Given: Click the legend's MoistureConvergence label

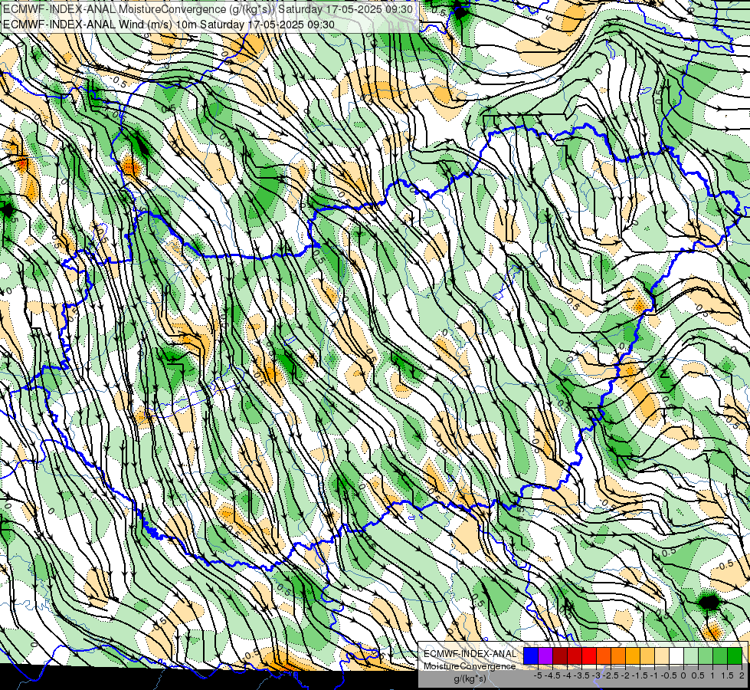Looking at the screenshot, I should [x=470, y=666].
